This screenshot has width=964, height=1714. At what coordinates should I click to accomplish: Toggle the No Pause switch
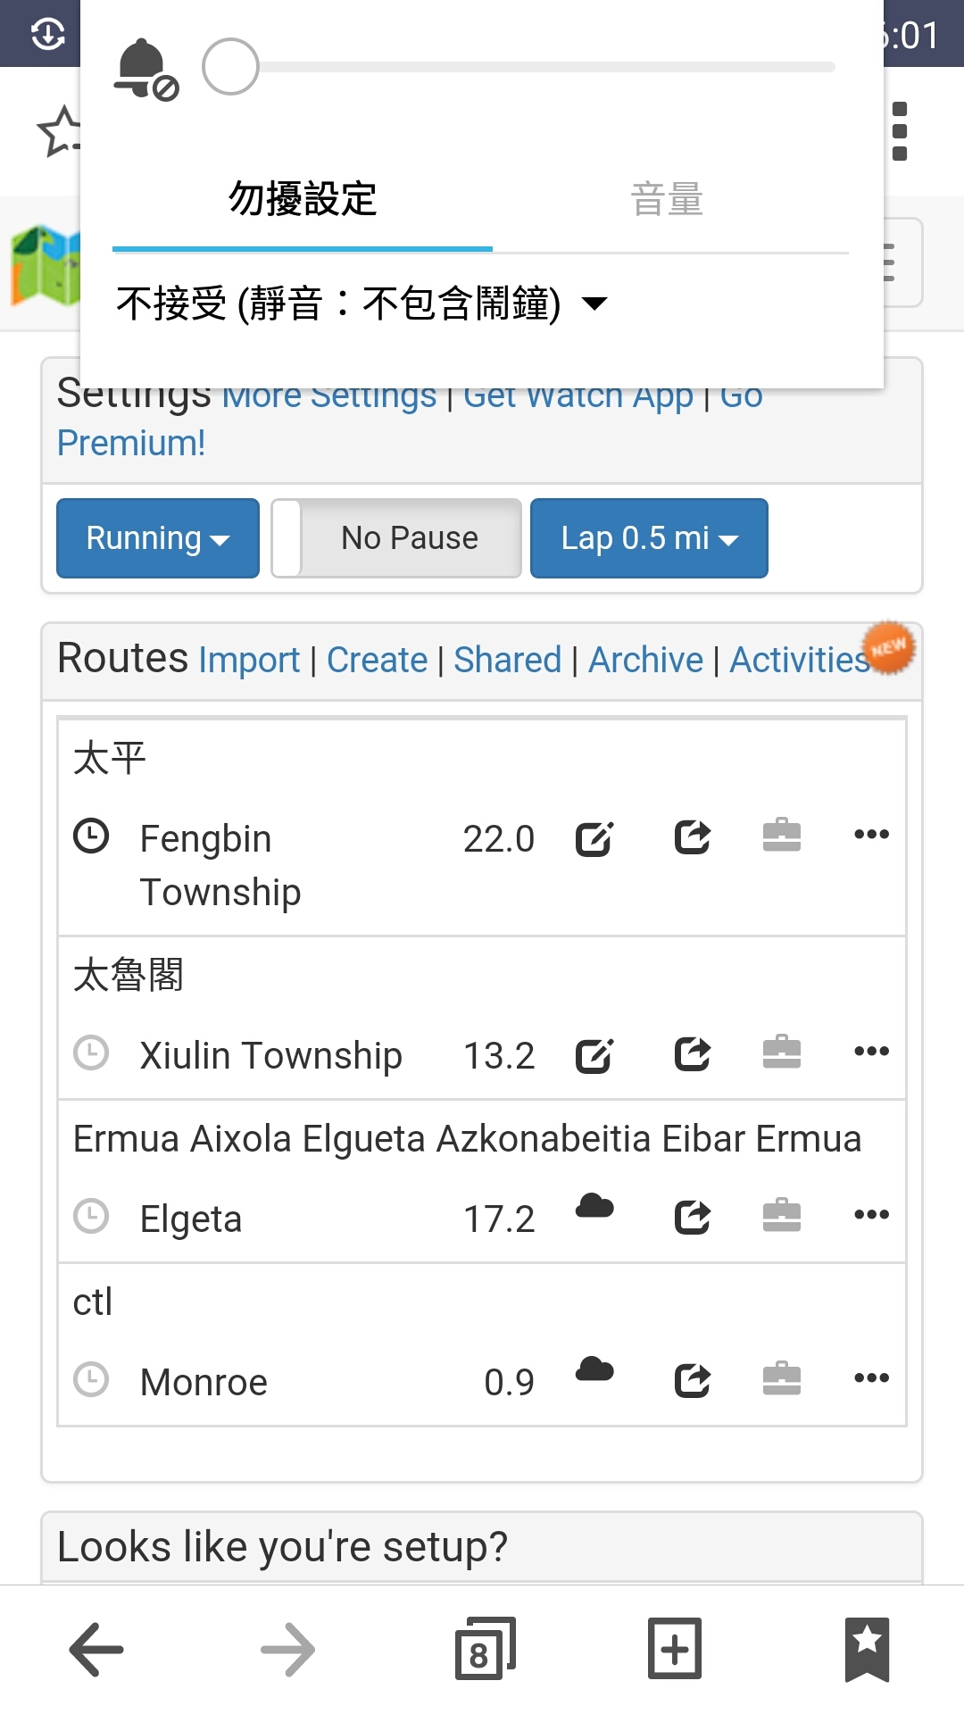pyautogui.click(x=396, y=538)
